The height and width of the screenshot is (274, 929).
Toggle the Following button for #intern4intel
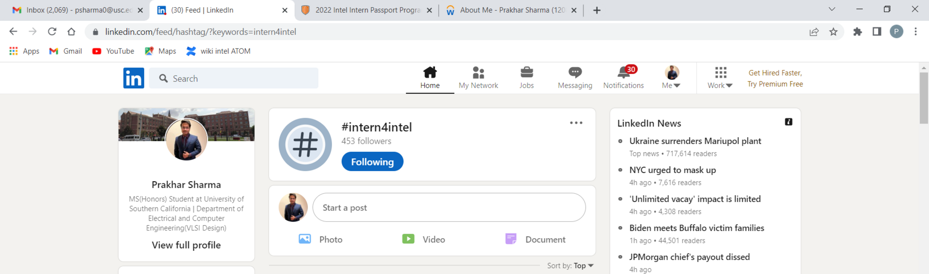pos(372,162)
